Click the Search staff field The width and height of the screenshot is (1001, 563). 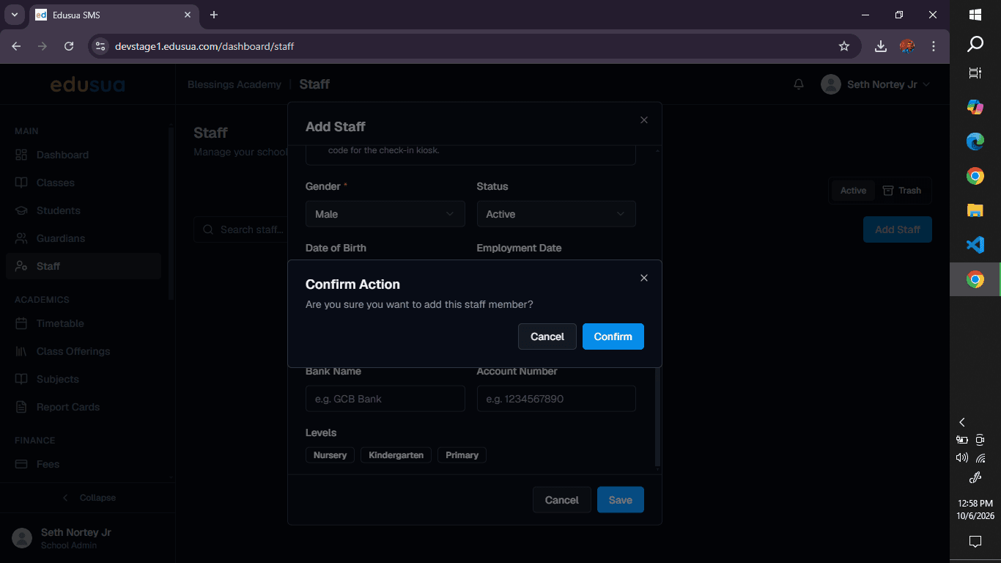coord(240,229)
